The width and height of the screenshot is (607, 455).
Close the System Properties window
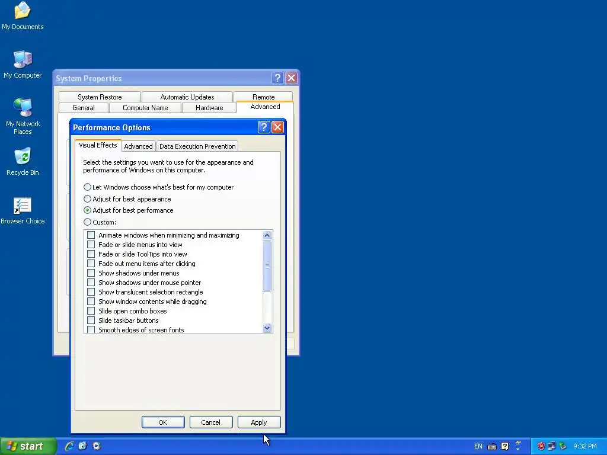click(x=291, y=78)
